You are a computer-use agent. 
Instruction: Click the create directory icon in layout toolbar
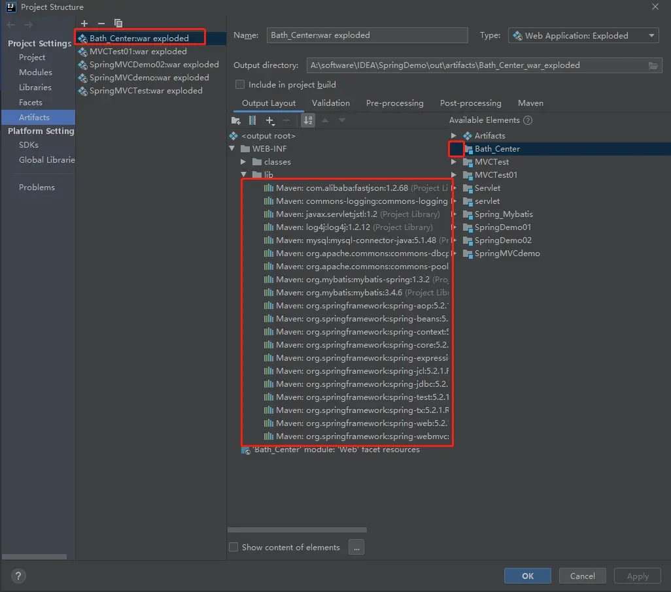click(236, 120)
